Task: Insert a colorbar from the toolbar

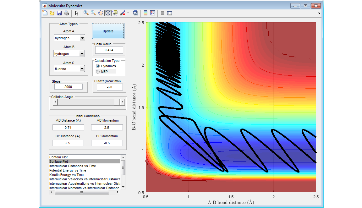Action: pos(145,13)
